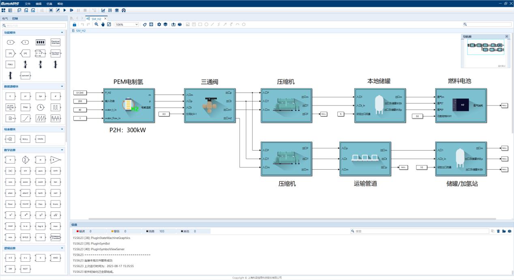Screen dimensions: 514x280
Task: Toggle the 警告 warning message filter
Action: (x=119, y=231)
